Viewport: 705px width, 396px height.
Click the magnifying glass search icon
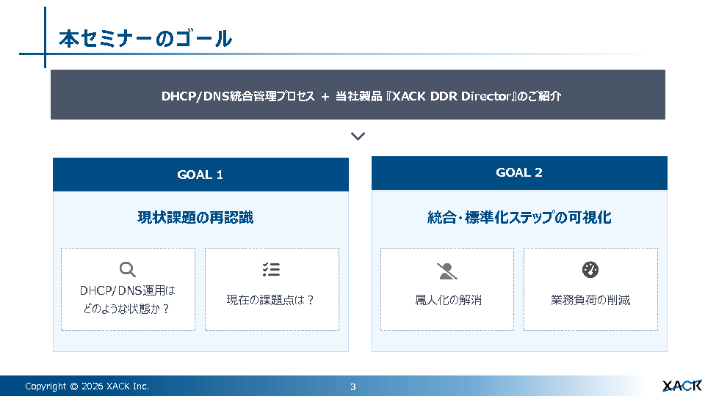(128, 269)
